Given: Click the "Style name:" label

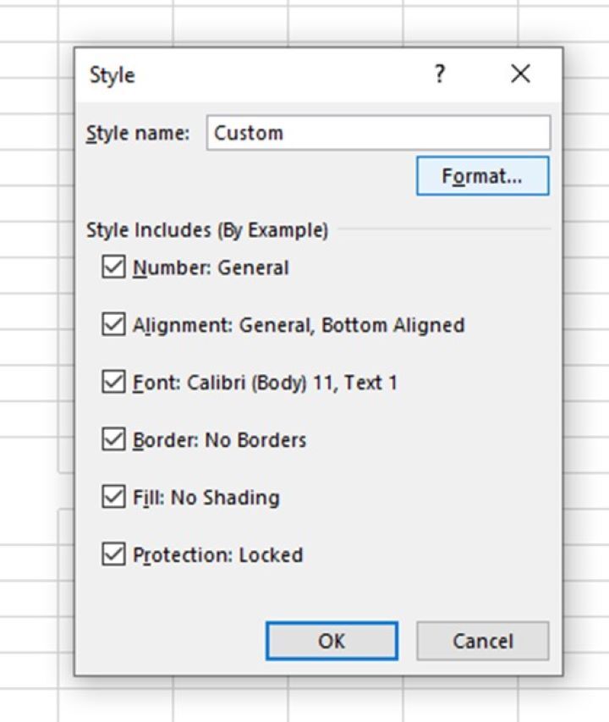Looking at the screenshot, I should pyautogui.click(x=138, y=134).
